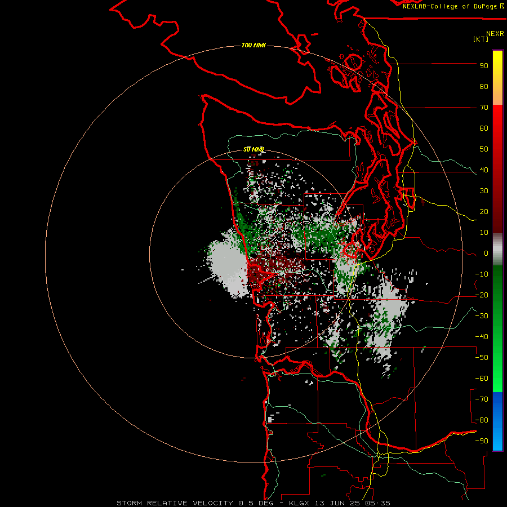
Task: Click the 60 value on velocity scale
Action: [x=484, y=128]
